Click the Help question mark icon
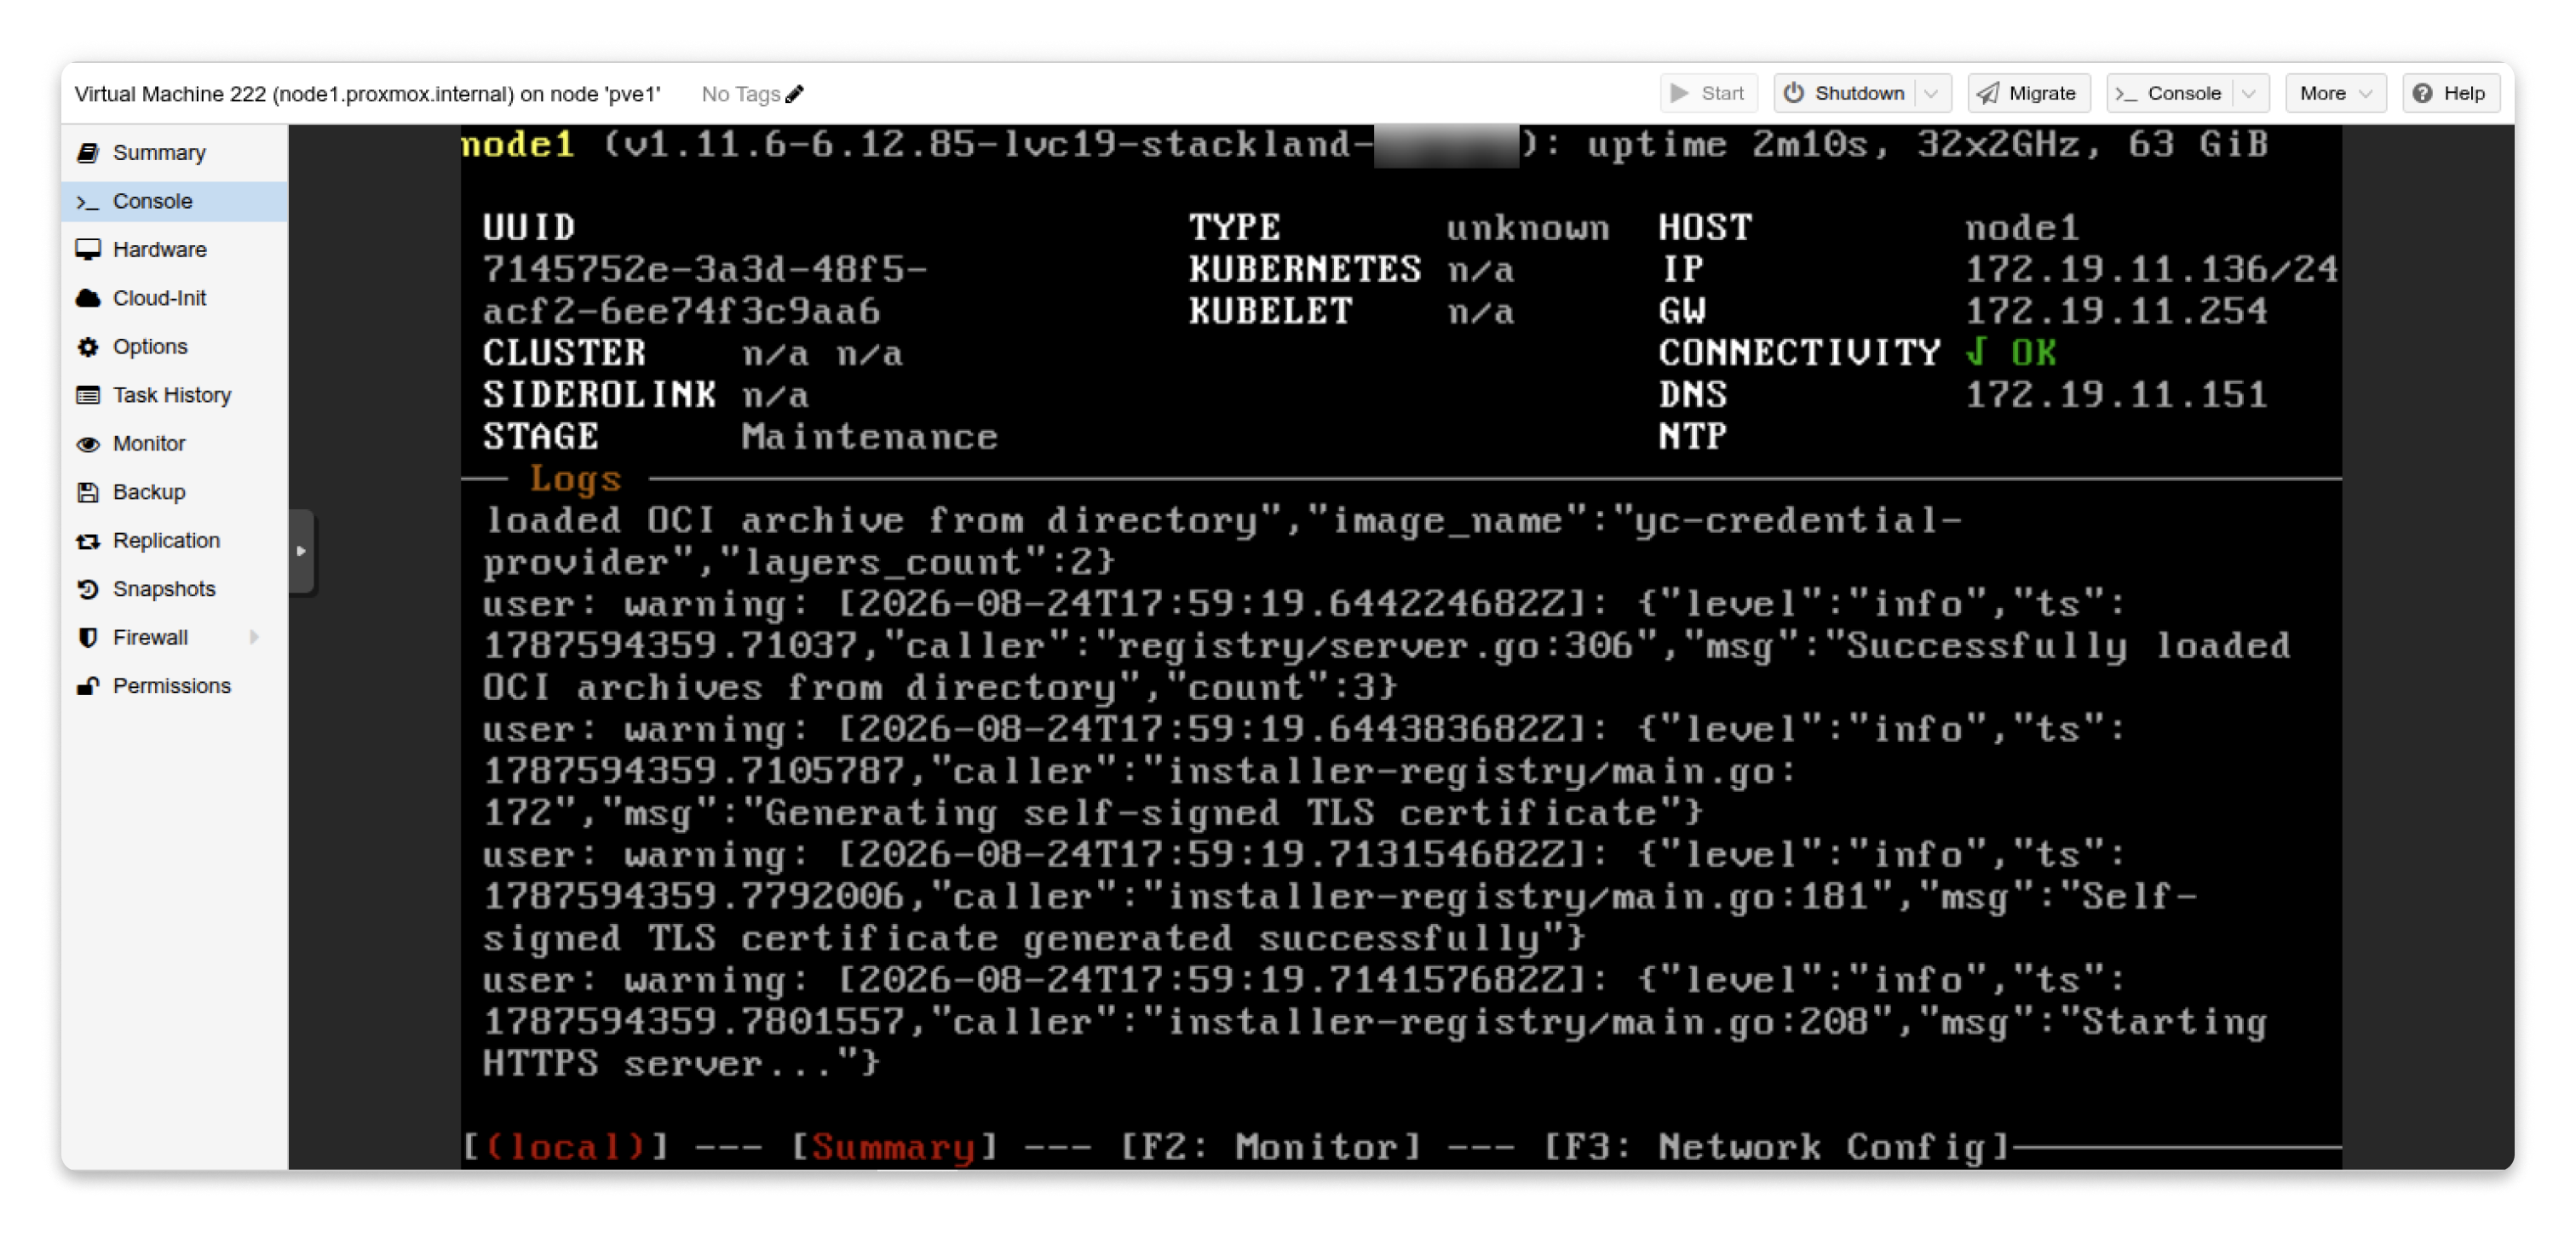 2422,93
